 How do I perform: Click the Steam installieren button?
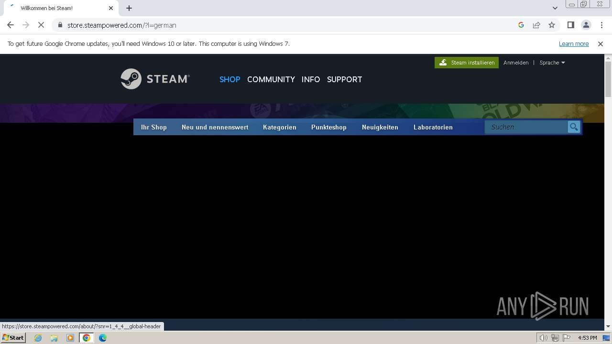[467, 63]
